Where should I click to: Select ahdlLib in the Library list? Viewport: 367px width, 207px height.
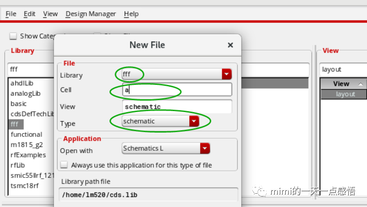point(22,83)
